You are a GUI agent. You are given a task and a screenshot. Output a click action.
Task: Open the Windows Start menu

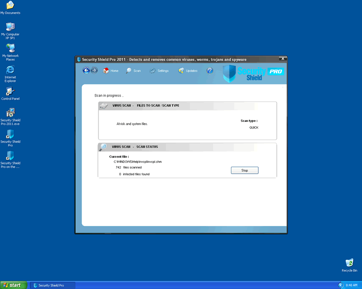(x=13, y=285)
